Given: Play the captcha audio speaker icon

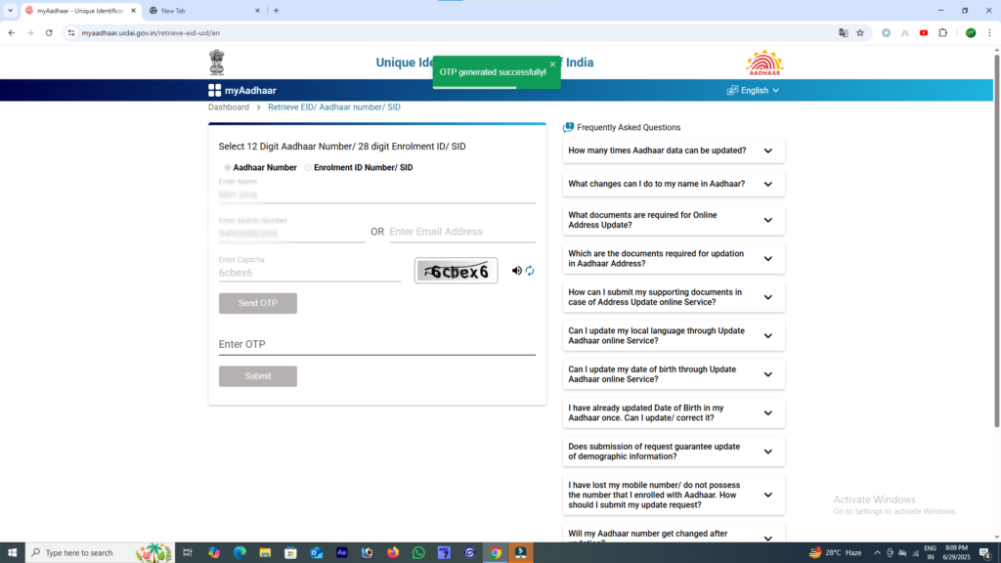Looking at the screenshot, I should coord(516,271).
